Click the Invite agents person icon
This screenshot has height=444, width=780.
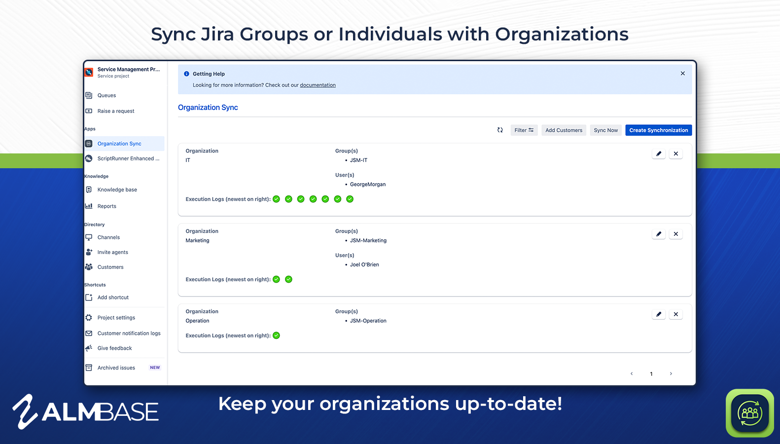89,252
